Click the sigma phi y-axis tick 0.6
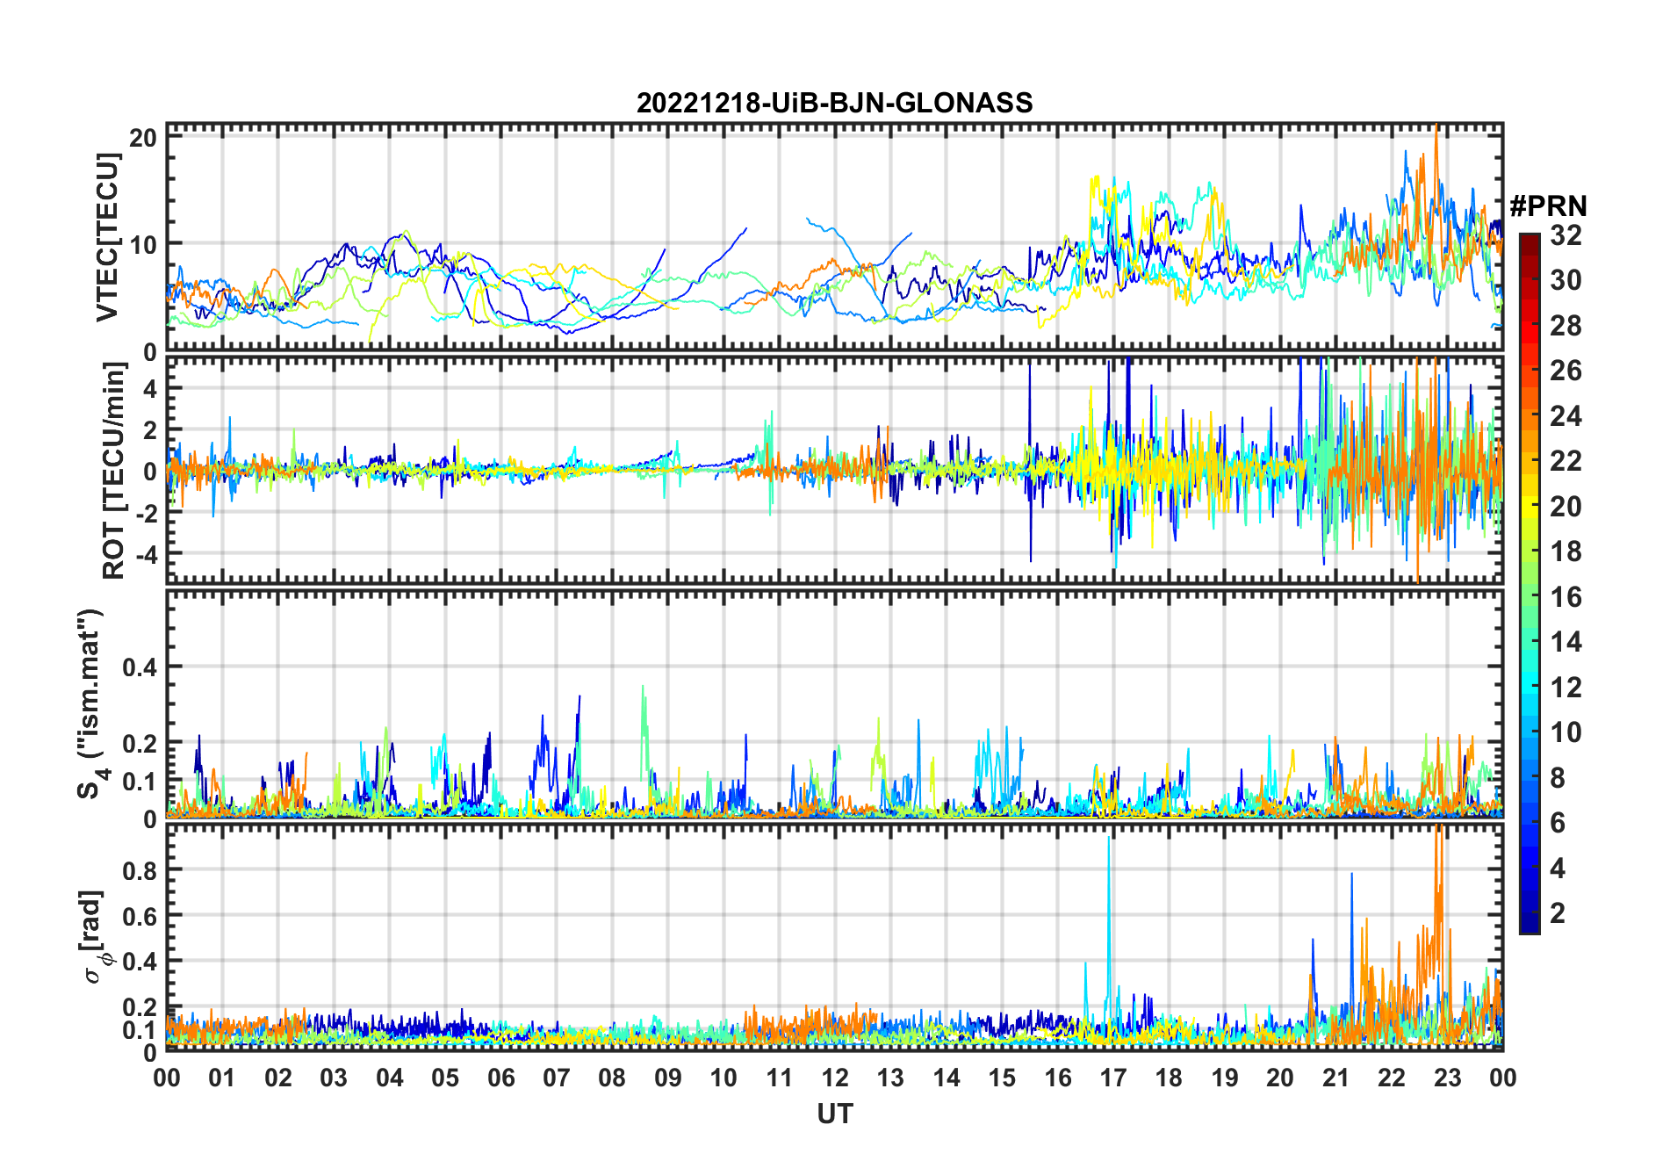1670x1168 pixels. pos(139,916)
